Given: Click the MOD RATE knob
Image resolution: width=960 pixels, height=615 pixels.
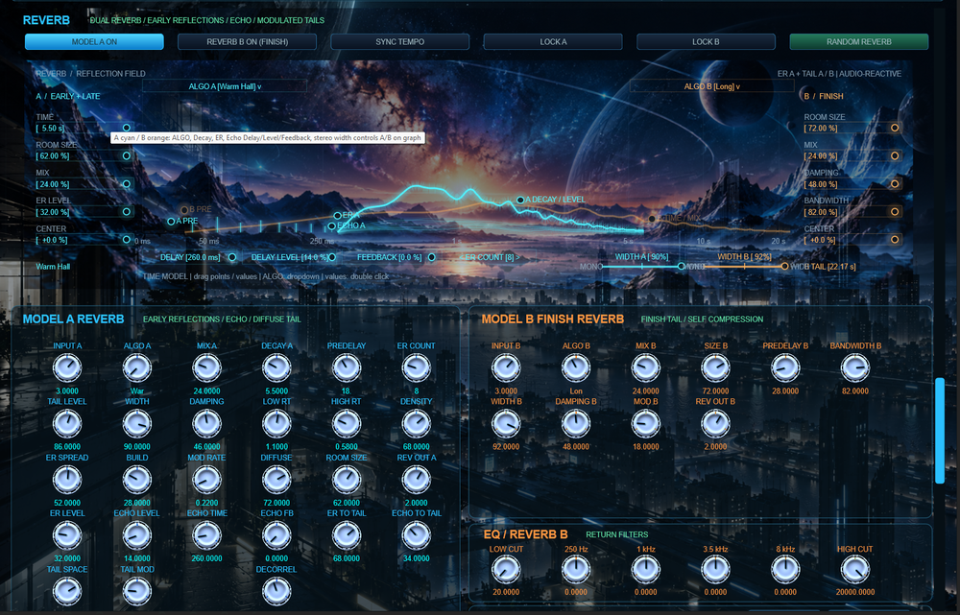Looking at the screenshot, I should tap(207, 481).
